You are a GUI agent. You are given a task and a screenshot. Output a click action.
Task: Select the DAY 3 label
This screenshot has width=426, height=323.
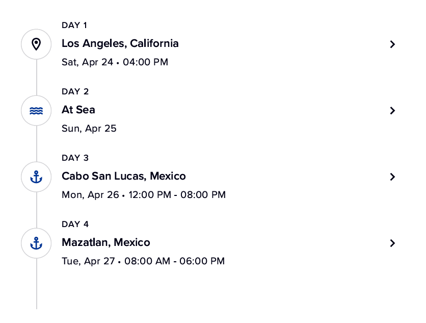75,158
